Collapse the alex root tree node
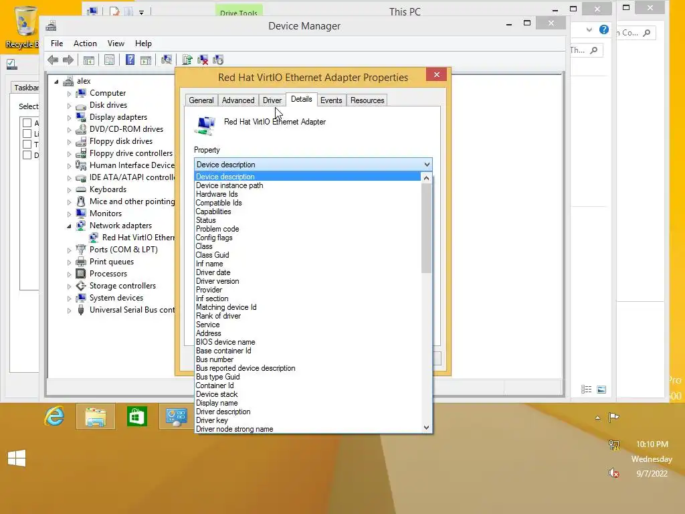 56,81
